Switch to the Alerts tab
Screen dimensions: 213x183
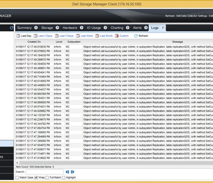[x=137, y=28]
